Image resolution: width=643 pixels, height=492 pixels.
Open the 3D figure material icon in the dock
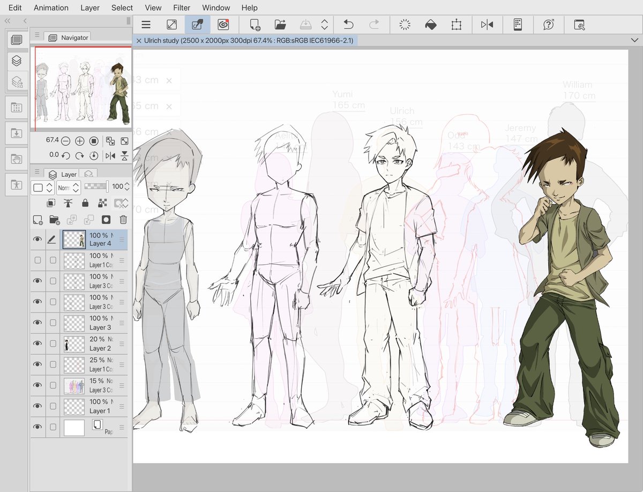pyautogui.click(x=17, y=184)
